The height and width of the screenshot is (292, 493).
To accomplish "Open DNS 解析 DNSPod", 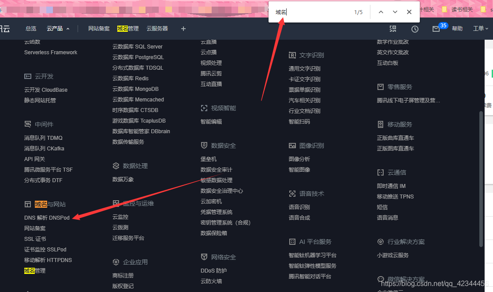I will pos(47,218).
